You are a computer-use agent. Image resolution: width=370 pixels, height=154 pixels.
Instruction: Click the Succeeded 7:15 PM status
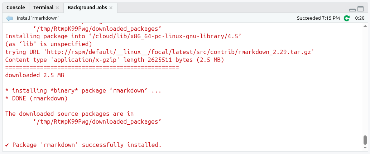318,18
